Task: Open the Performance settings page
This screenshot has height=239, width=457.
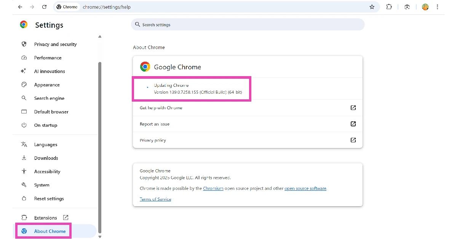Action: click(48, 58)
